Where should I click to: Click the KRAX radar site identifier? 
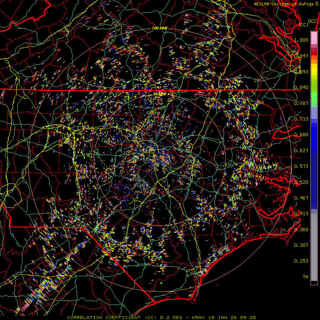198,318
